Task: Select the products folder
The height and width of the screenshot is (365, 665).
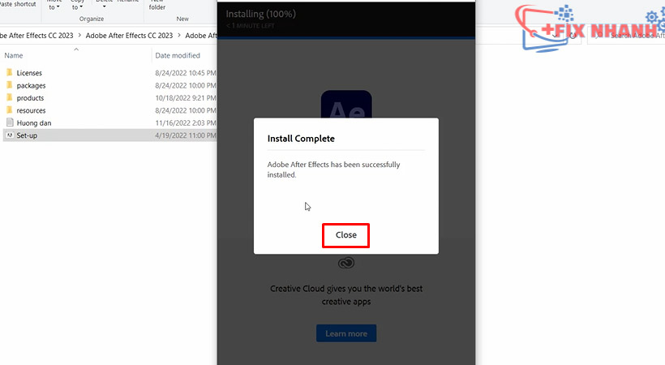Action: (30, 98)
